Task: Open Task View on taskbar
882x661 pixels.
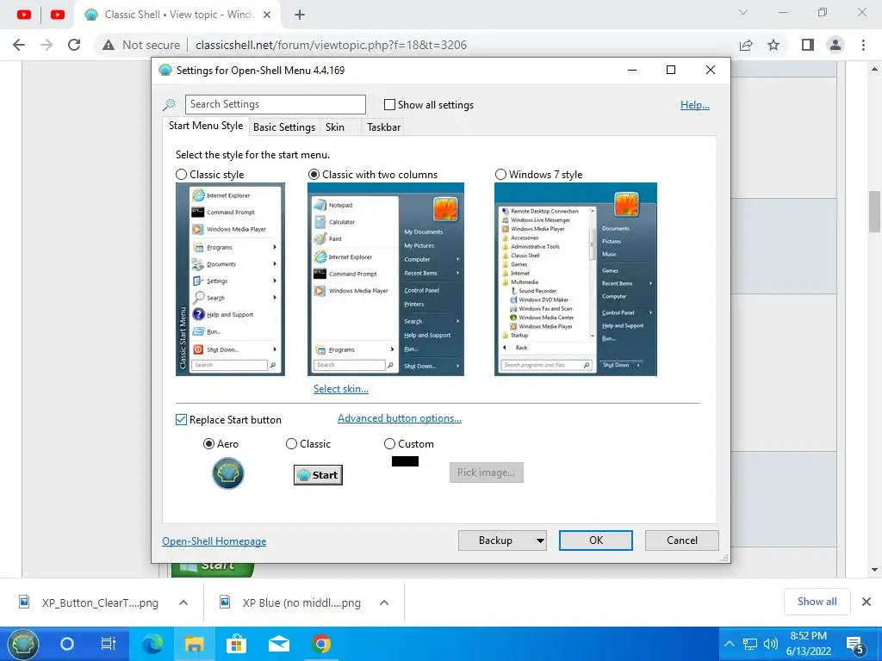Action: coord(108,644)
